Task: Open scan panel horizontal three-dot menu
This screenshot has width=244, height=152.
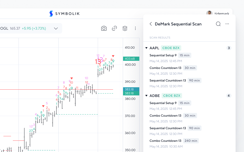Action: pos(227,24)
